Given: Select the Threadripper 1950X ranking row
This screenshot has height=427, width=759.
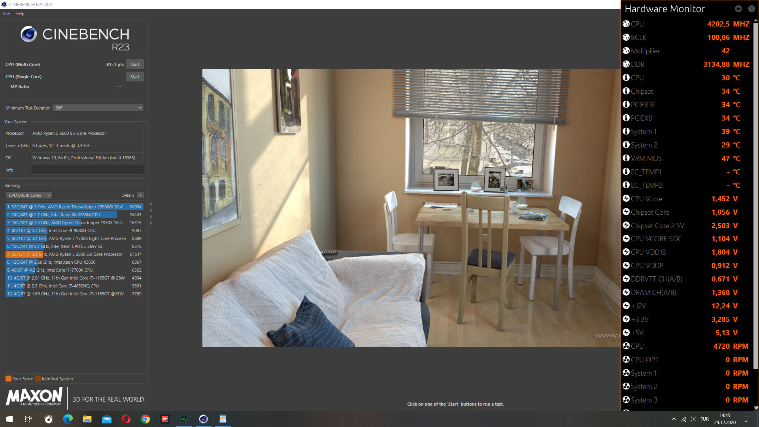Looking at the screenshot, I should [74, 223].
